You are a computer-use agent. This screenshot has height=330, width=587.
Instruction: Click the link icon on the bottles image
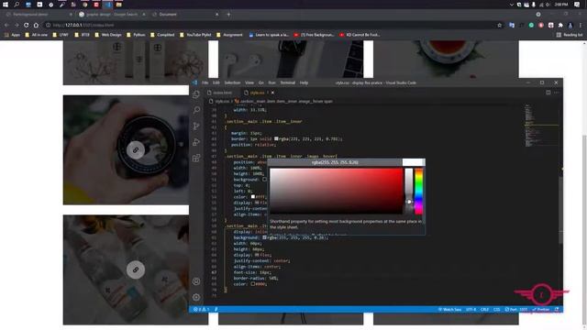pos(136,269)
